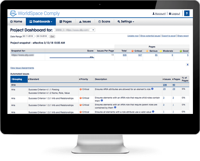Click the start date input field

[x=28, y=36]
